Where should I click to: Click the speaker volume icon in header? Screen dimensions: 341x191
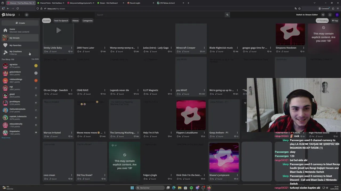click(x=323, y=15)
